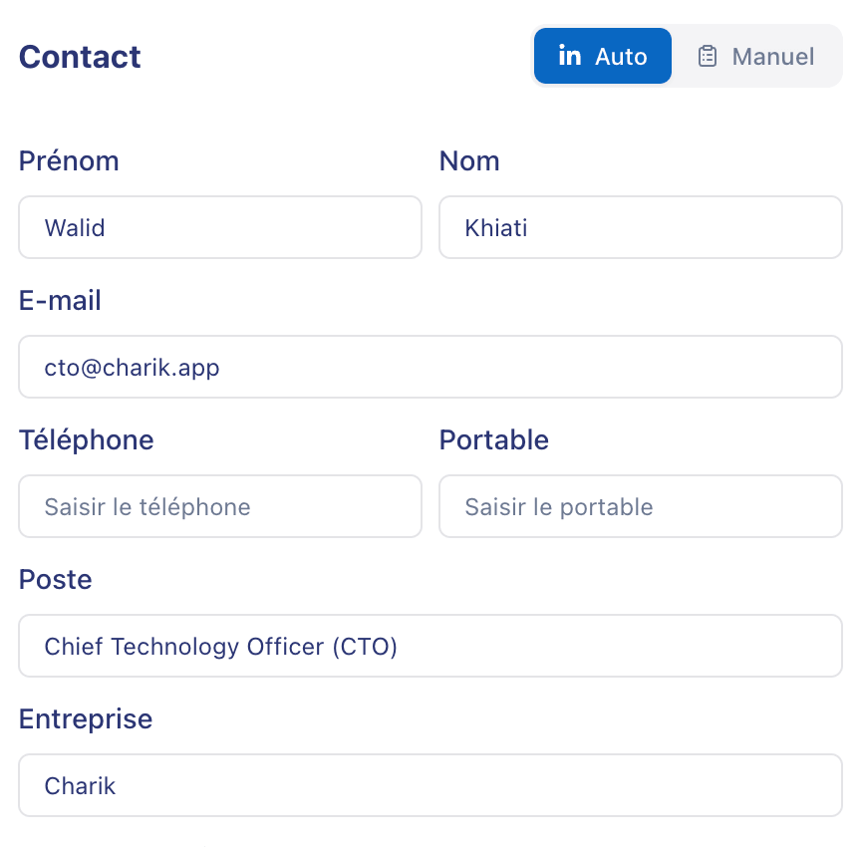Focus the Portable input field

[641, 506]
